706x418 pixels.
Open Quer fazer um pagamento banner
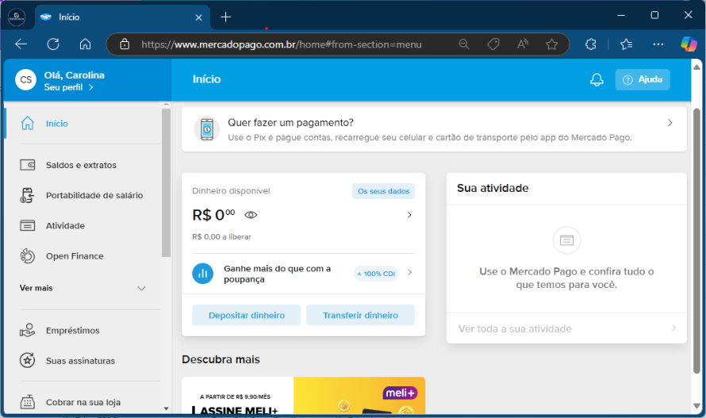point(434,129)
